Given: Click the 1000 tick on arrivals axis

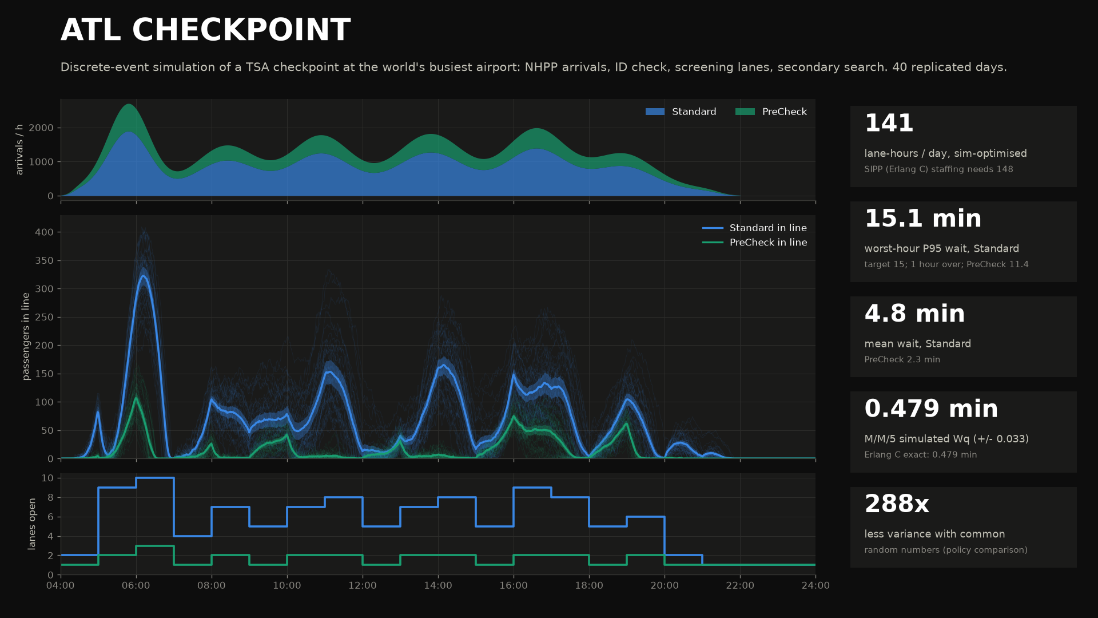Looking at the screenshot, I should point(41,162).
